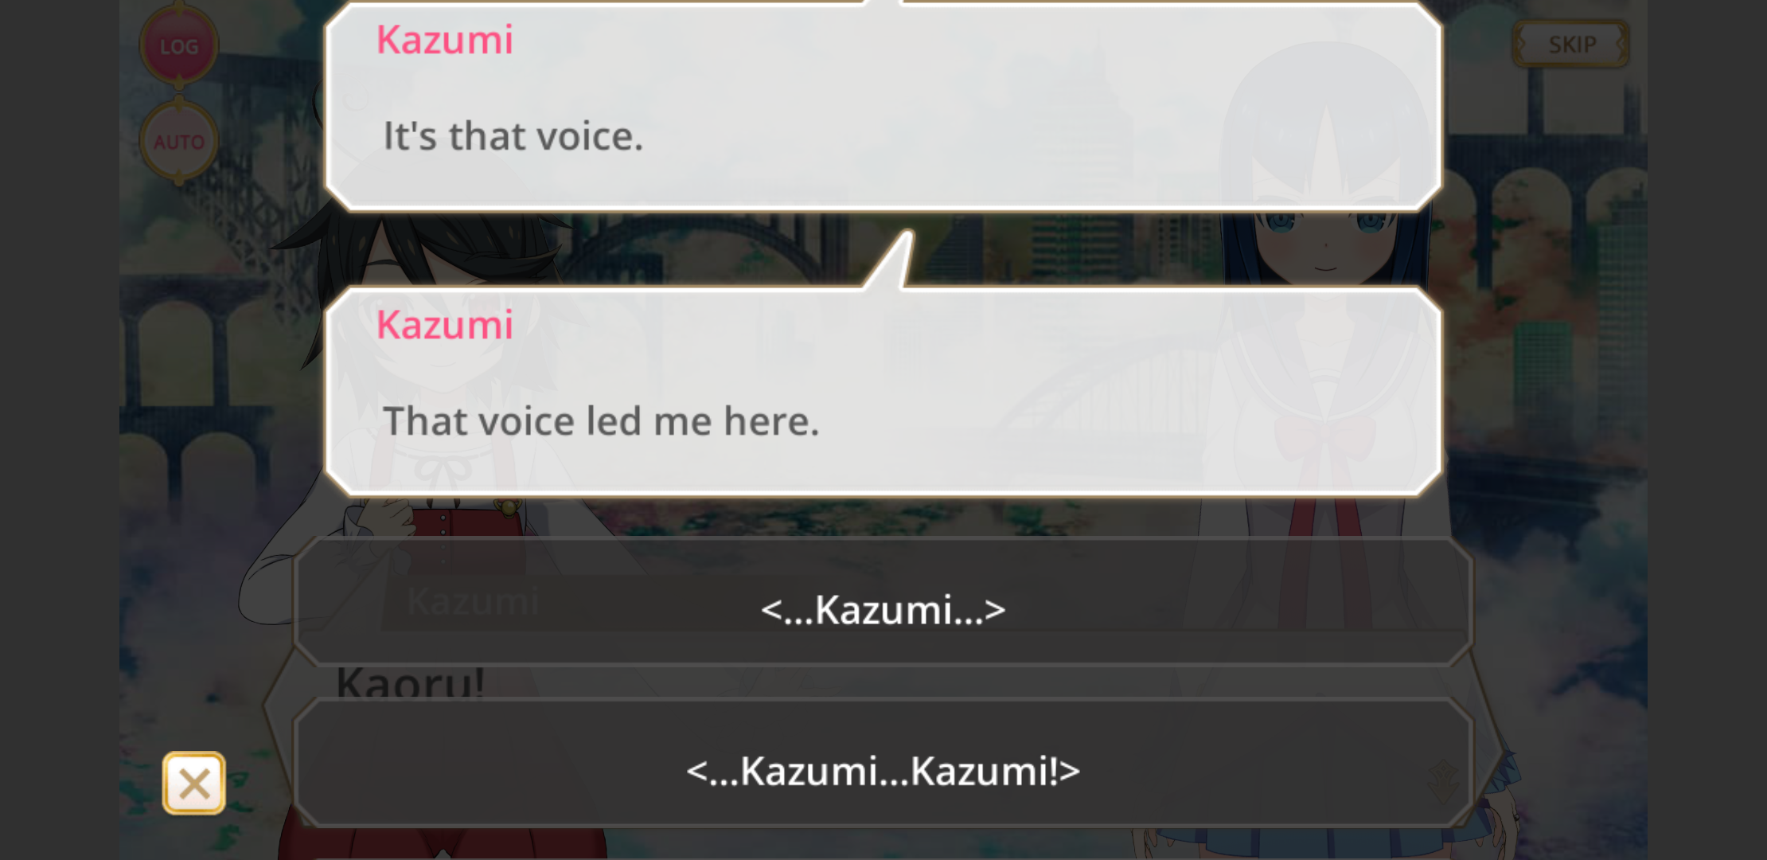This screenshot has height=860, width=1767.
Task: Tap the dimmed Kazumi nameplate behind choices
Action: click(x=473, y=601)
